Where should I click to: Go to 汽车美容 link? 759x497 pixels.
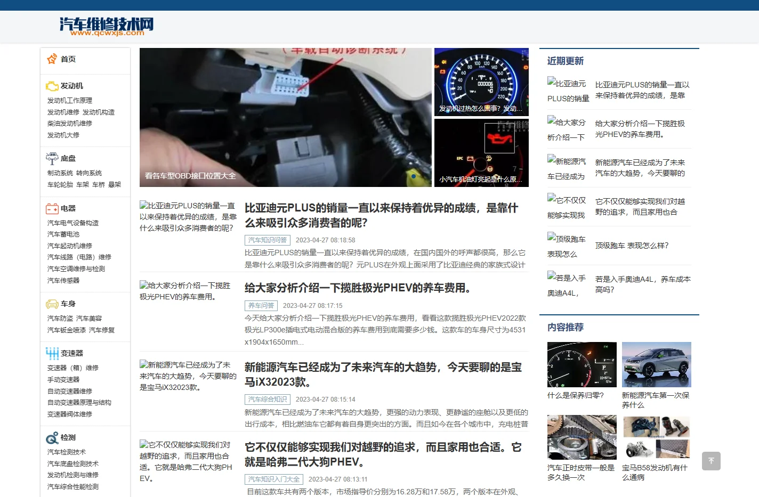pyautogui.click(x=89, y=319)
